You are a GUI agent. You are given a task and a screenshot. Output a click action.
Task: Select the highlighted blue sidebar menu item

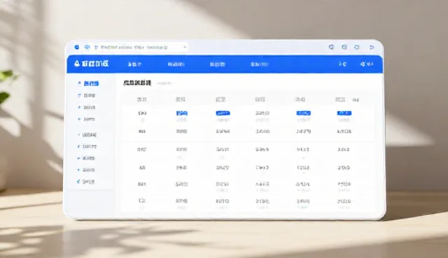88,83
